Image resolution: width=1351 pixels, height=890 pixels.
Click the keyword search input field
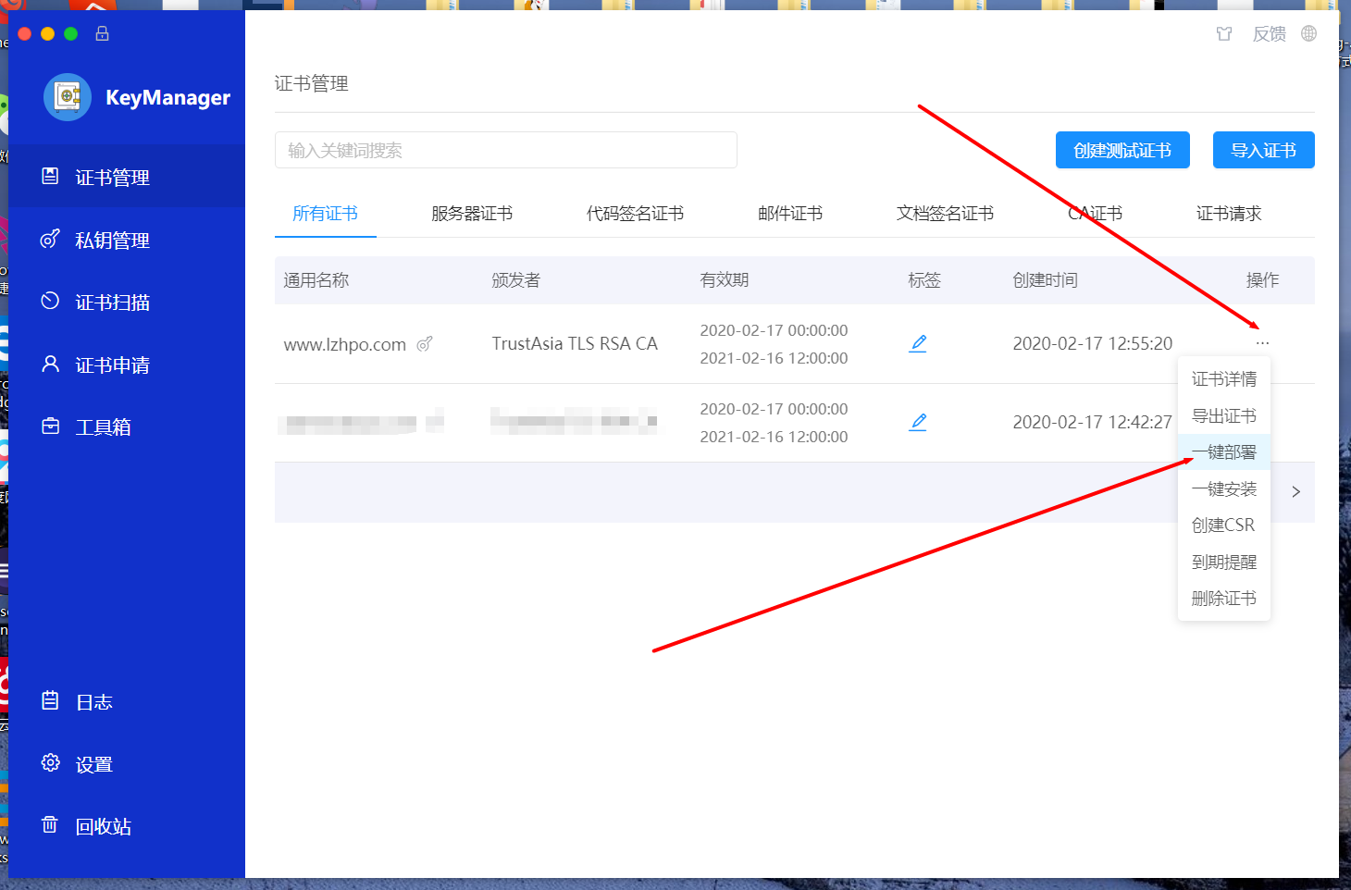(505, 150)
